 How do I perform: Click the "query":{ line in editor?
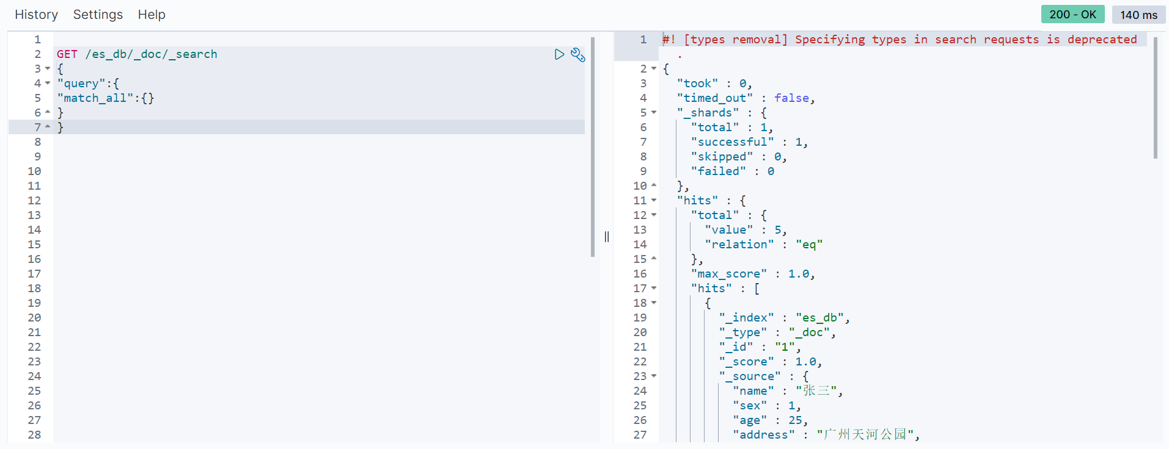[88, 84]
